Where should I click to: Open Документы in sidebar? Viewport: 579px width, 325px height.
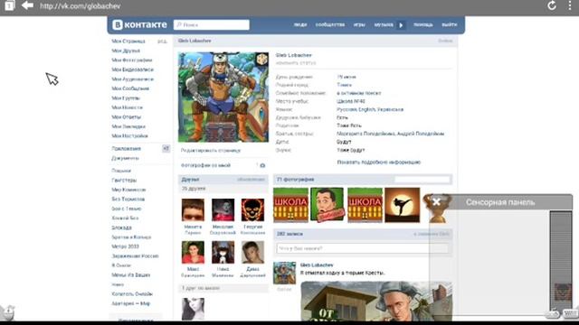tap(125, 158)
